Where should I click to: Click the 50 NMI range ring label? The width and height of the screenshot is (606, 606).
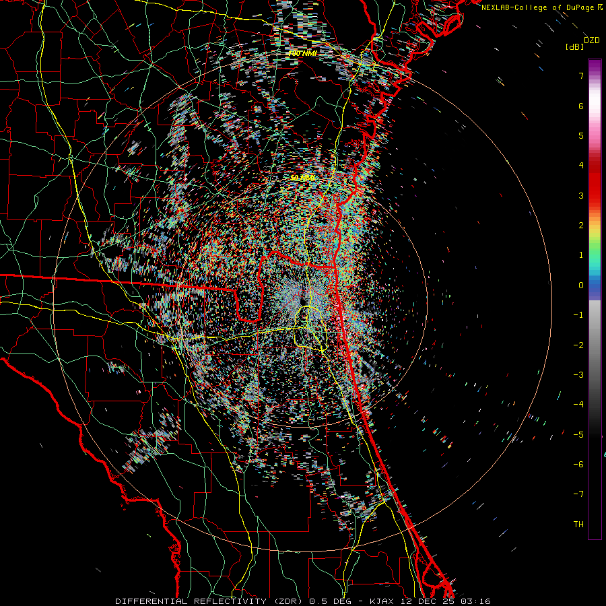tap(302, 178)
